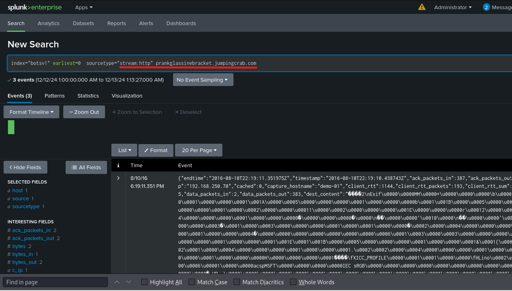Image resolution: width=512 pixels, height=291 pixels.
Task: Open the bytes_in field
Action: coord(23,254)
